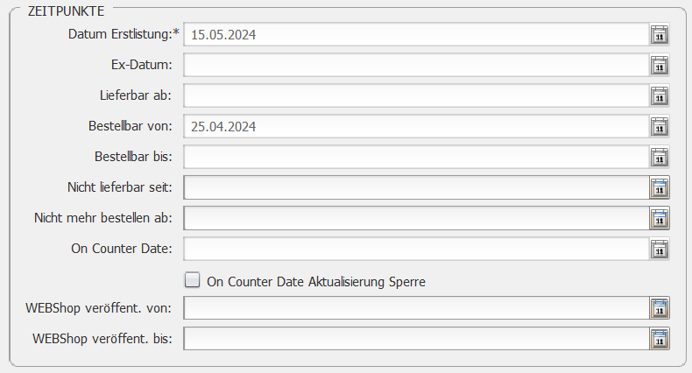Enable On Counter Date Aktualisierung Sperre checkbox
692x373 pixels.
[192, 280]
